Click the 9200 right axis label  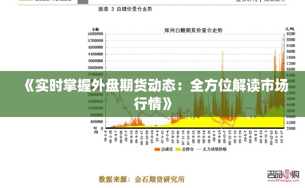tap(290, 34)
